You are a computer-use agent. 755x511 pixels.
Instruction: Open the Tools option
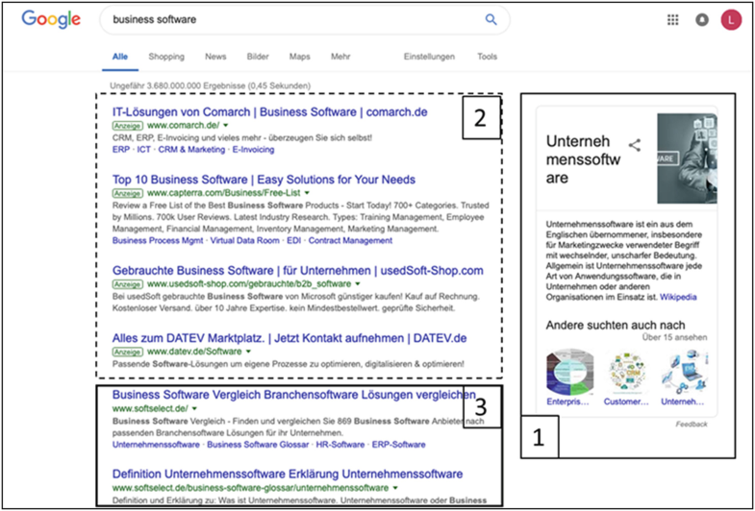tap(487, 57)
